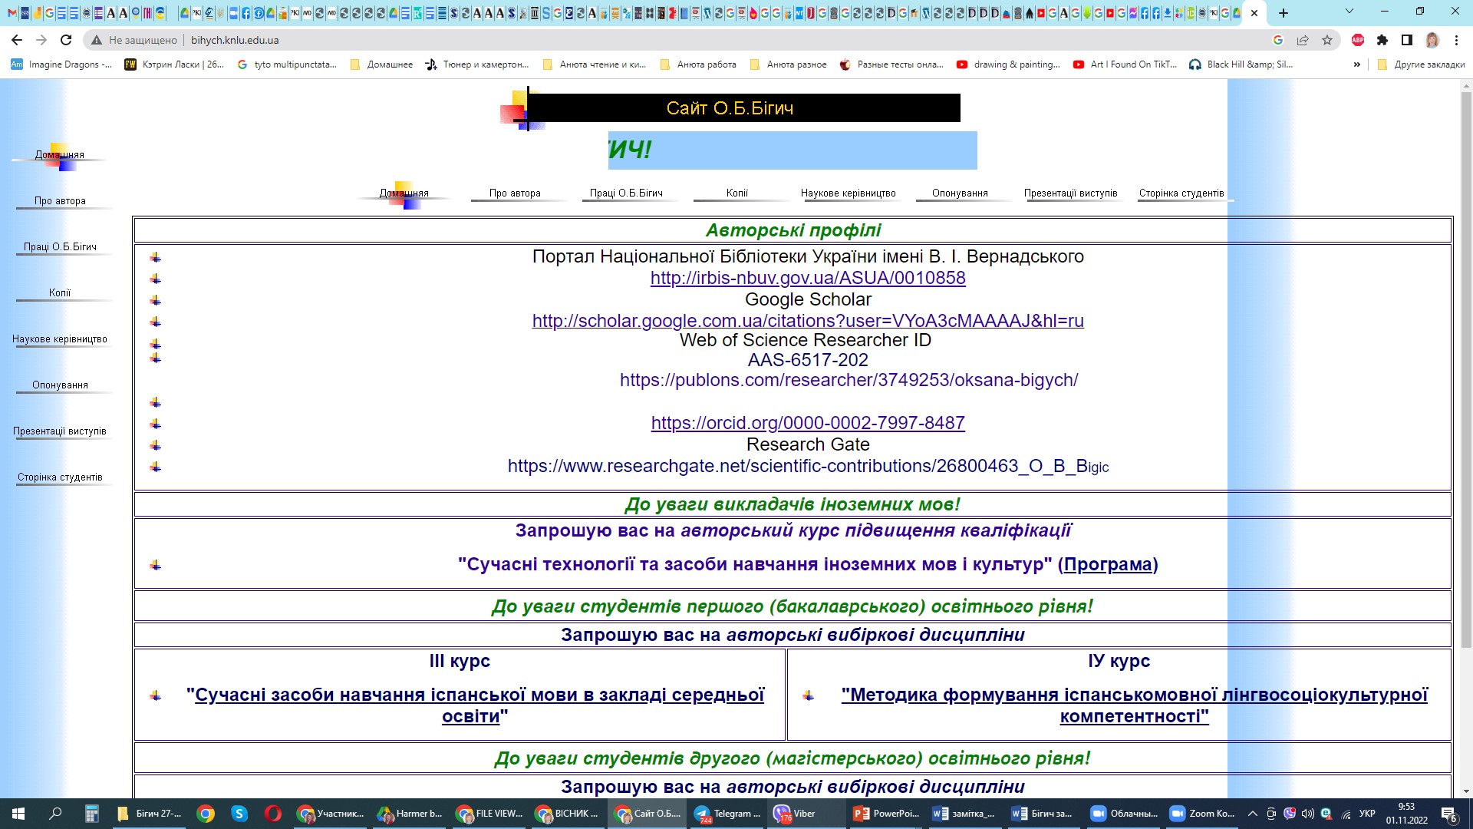This screenshot has width=1473, height=829.
Task: Open the ORCID profile link
Action: pos(808,423)
